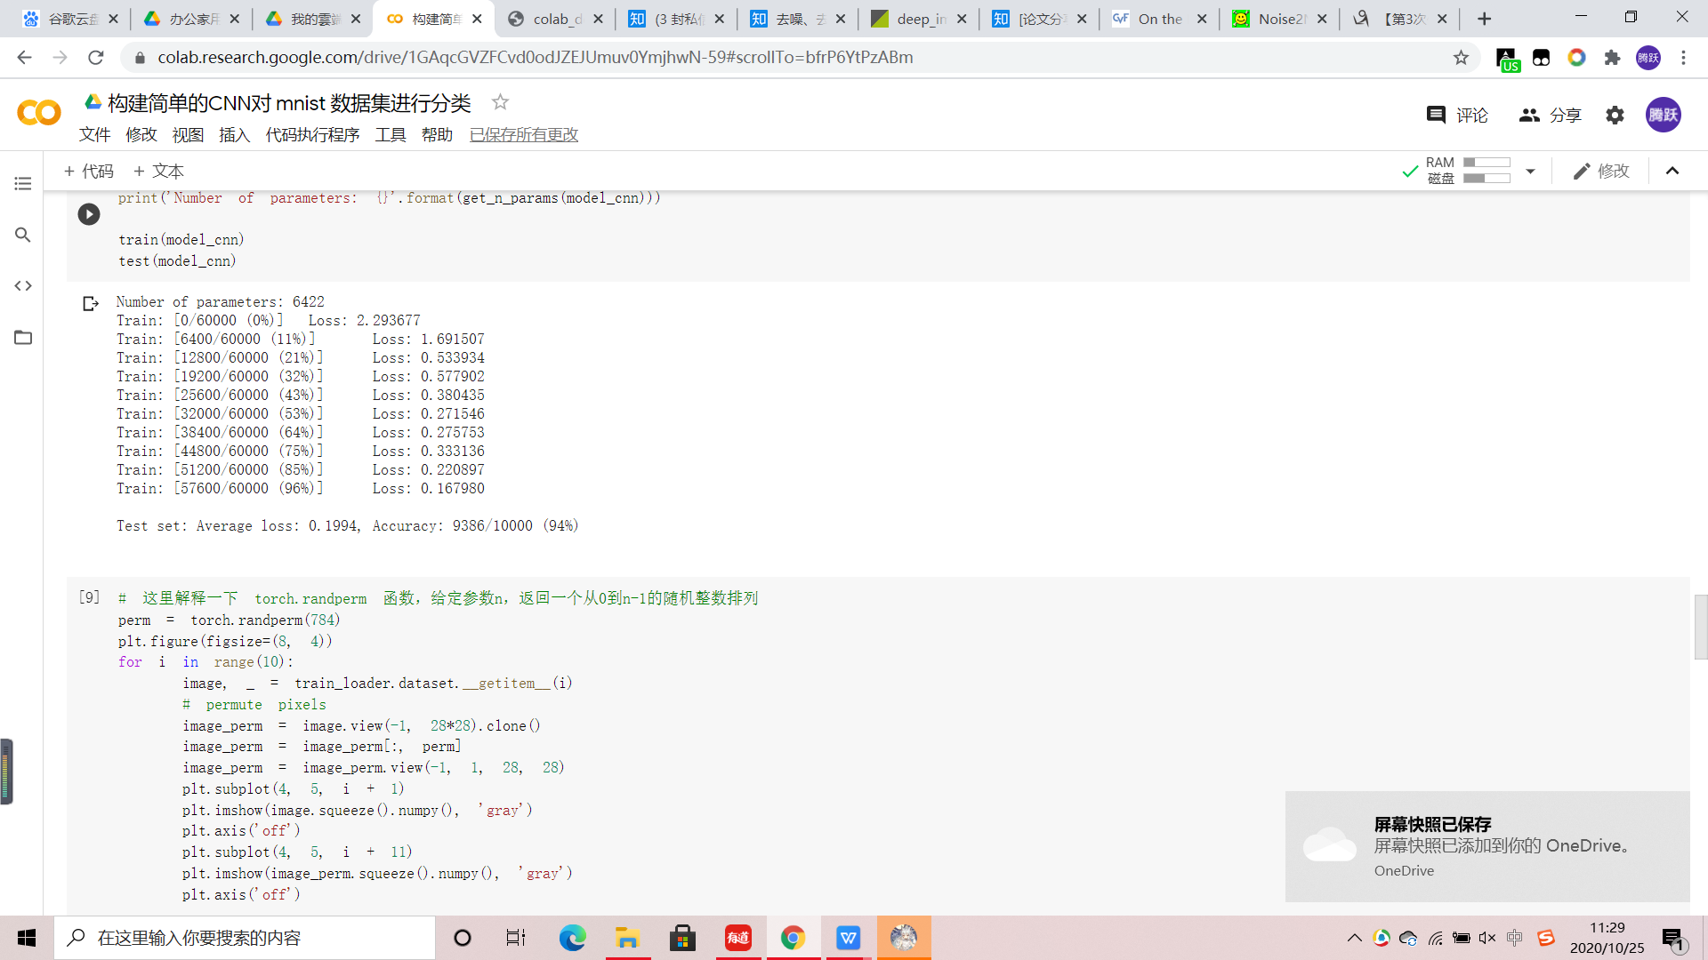Open Colab settings gear icon
The image size is (1708, 960).
(x=1615, y=116)
